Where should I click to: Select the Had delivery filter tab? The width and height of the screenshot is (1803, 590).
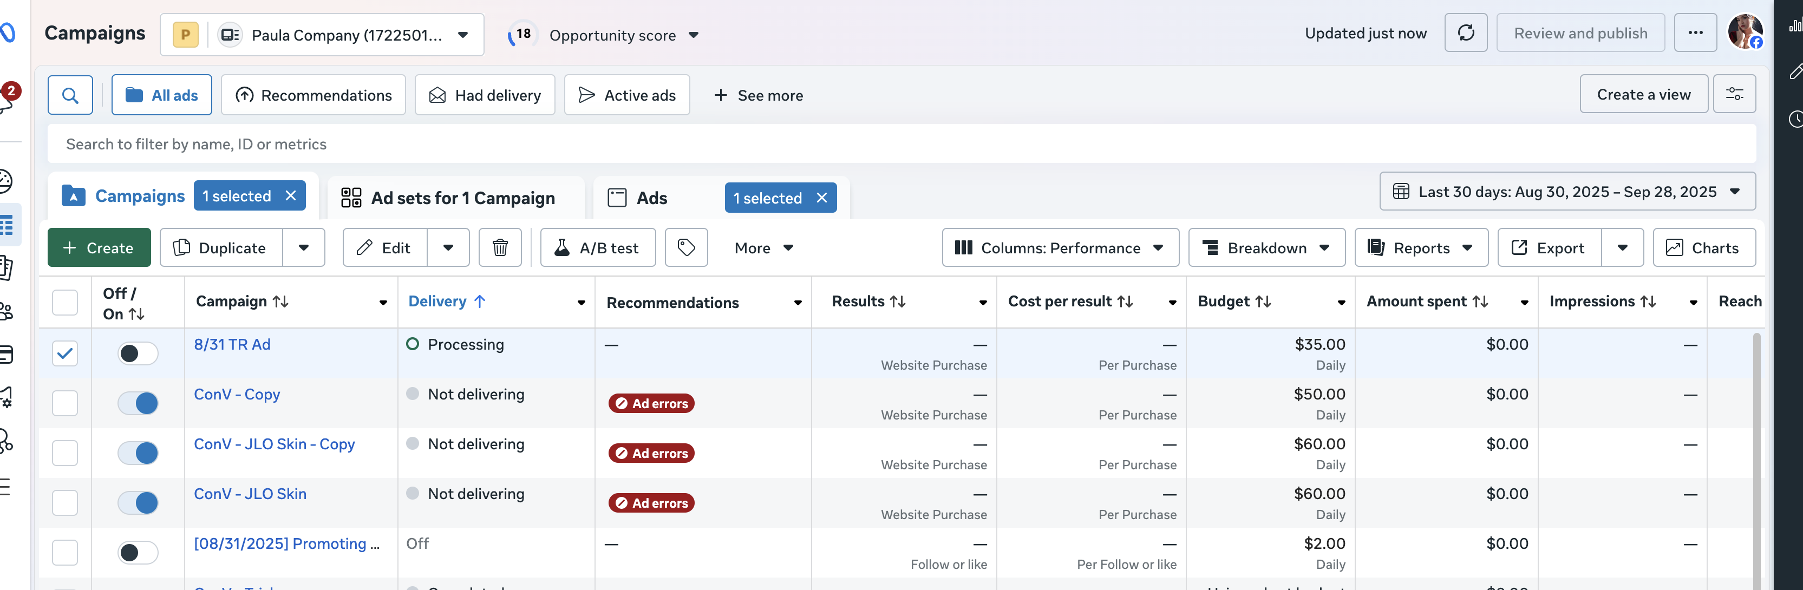click(x=485, y=95)
